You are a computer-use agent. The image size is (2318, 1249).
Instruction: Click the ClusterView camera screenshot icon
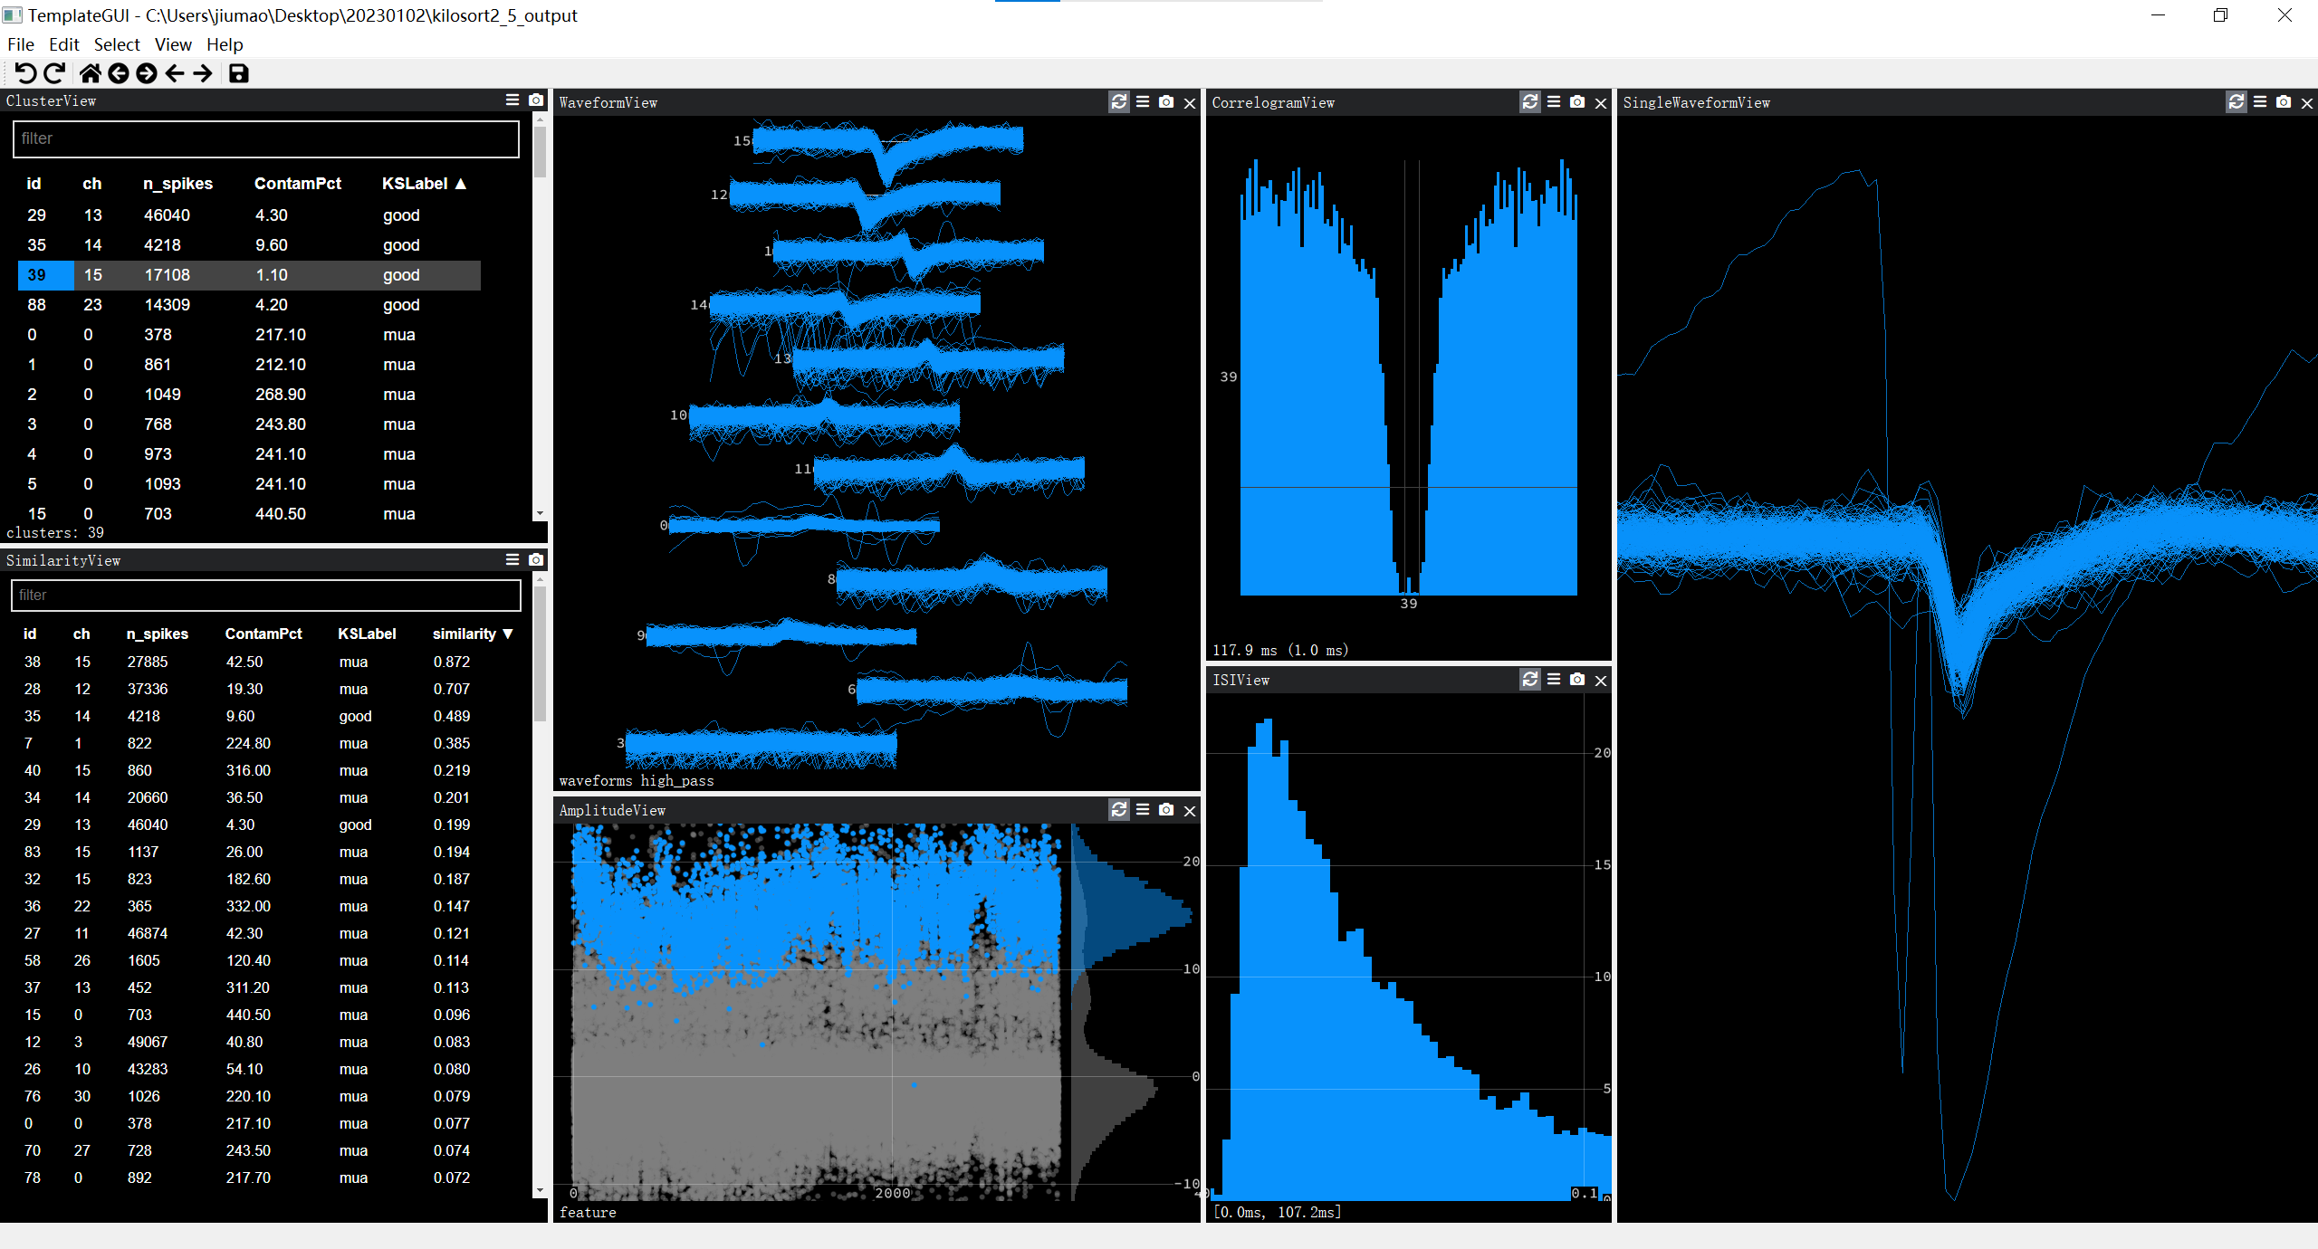pos(536,100)
